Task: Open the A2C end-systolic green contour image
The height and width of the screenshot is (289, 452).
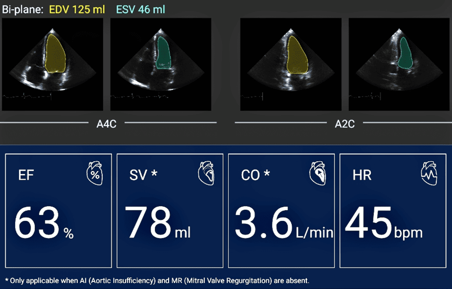Action: pyautogui.click(x=399, y=64)
